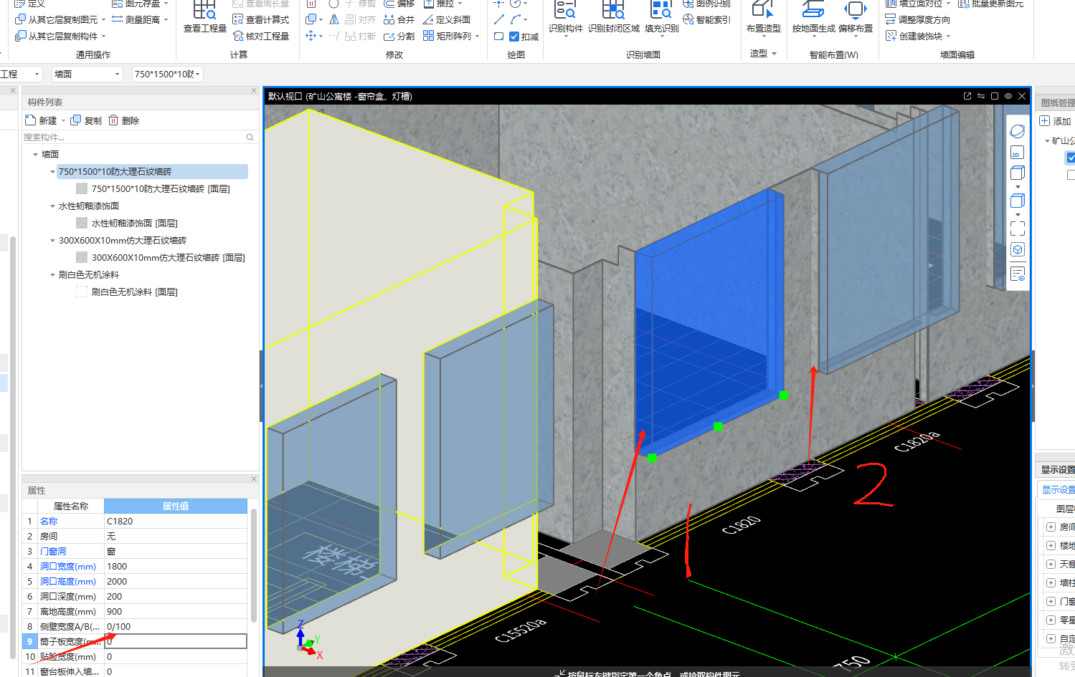1075x677 pixels.
Task: Click 布置造型 layout shape tool
Action: (x=763, y=18)
